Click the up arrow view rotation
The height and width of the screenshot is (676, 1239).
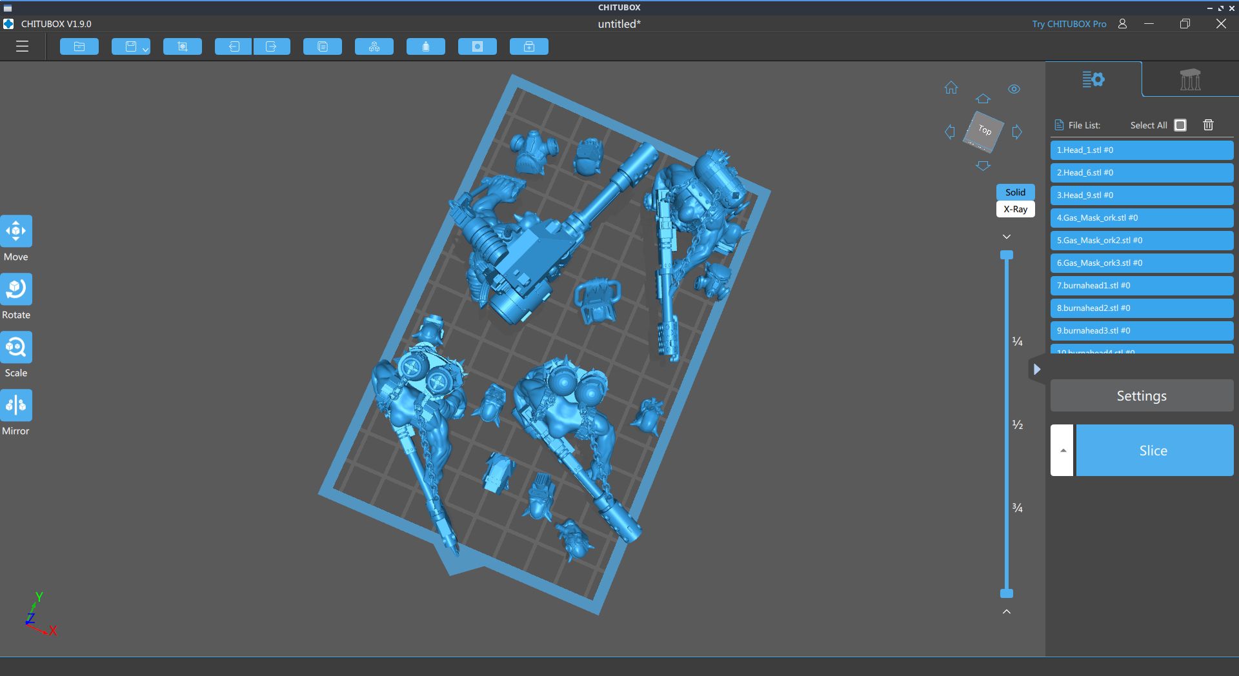click(x=983, y=99)
